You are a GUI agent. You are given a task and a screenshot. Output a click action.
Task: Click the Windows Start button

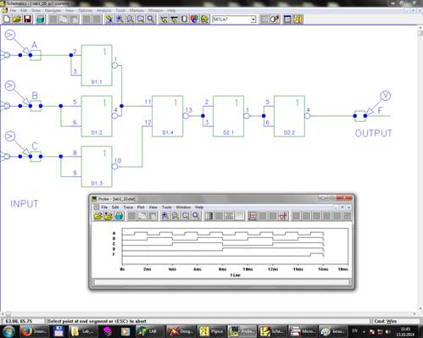coord(9,331)
